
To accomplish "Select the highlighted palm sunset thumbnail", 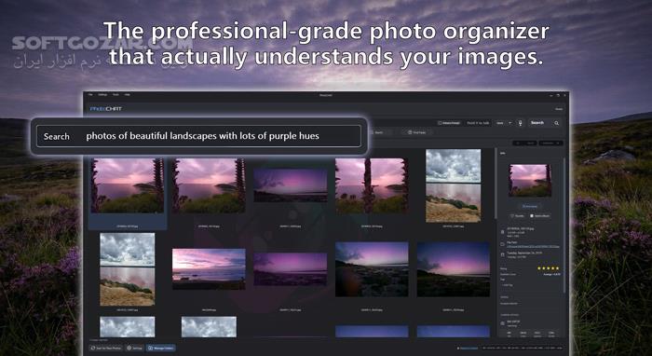I will pos(128,185).
